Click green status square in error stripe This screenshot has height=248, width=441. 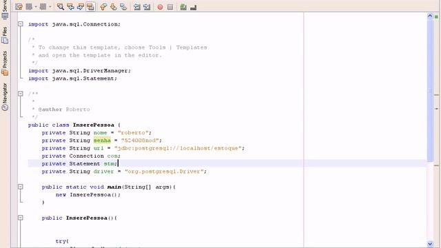[x=436, y=17]
